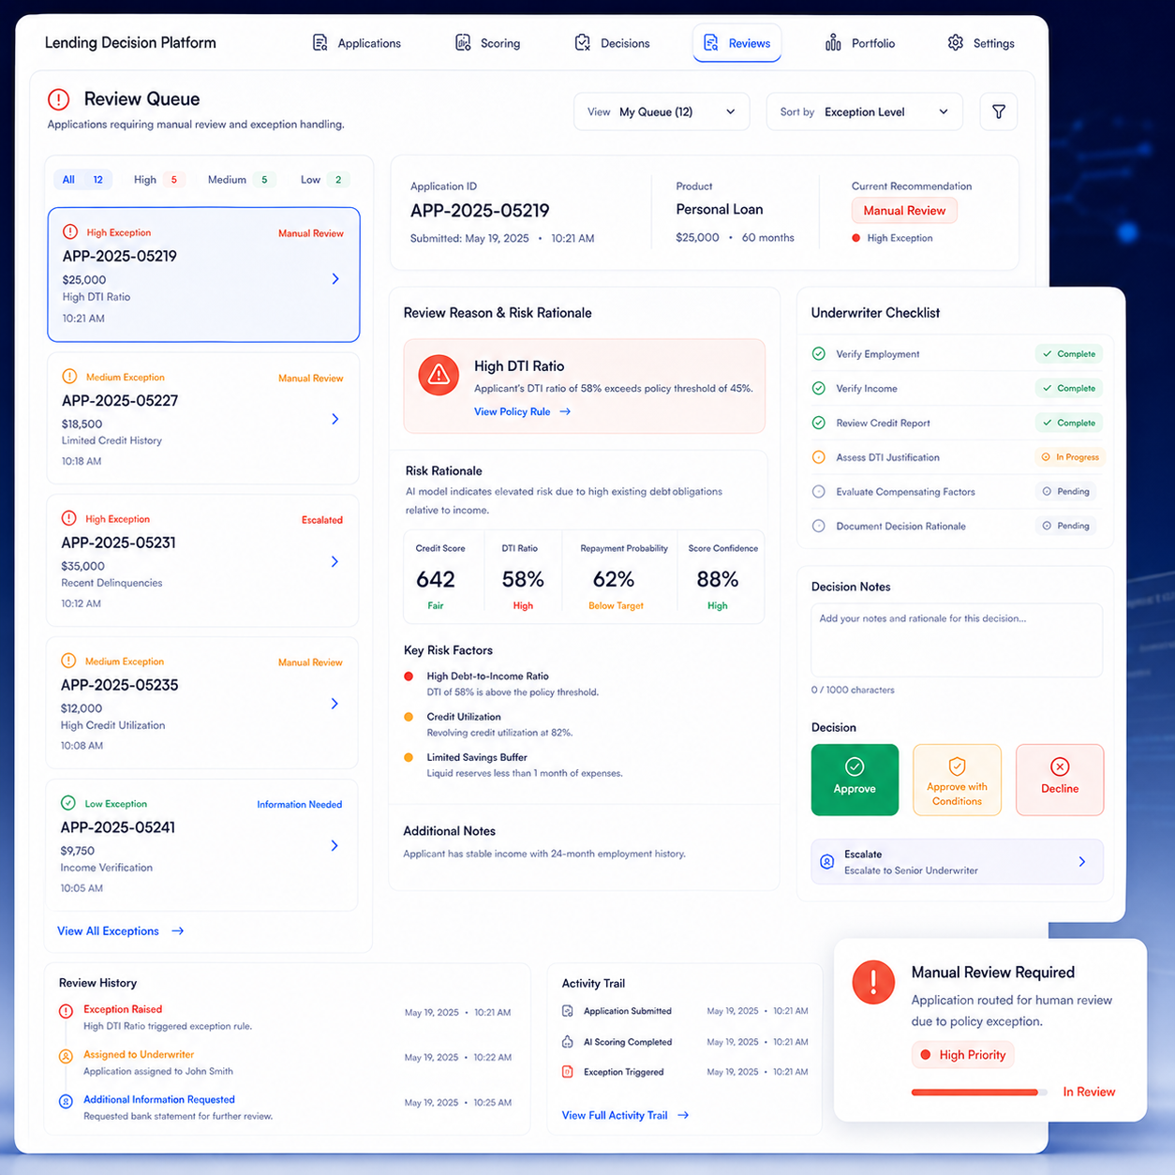Open the Sort by Exception Level dropdown
The image size is (1175, 1175).
(864, 112)
